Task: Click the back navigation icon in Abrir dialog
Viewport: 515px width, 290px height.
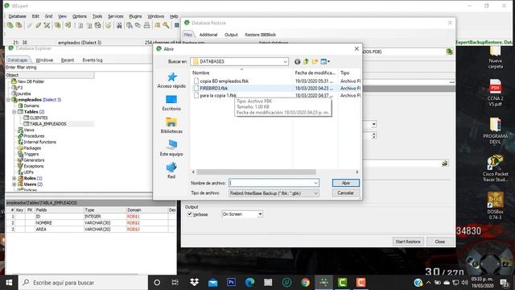Action: point(297,61)
